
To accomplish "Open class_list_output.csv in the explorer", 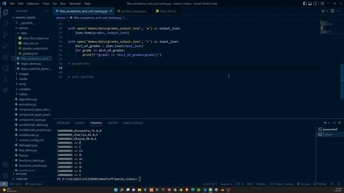I will click(35, 38).
